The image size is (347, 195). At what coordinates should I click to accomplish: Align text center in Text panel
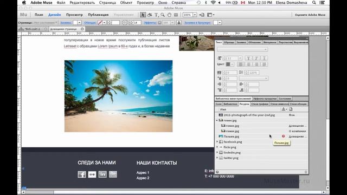click(x=248, y=64)
